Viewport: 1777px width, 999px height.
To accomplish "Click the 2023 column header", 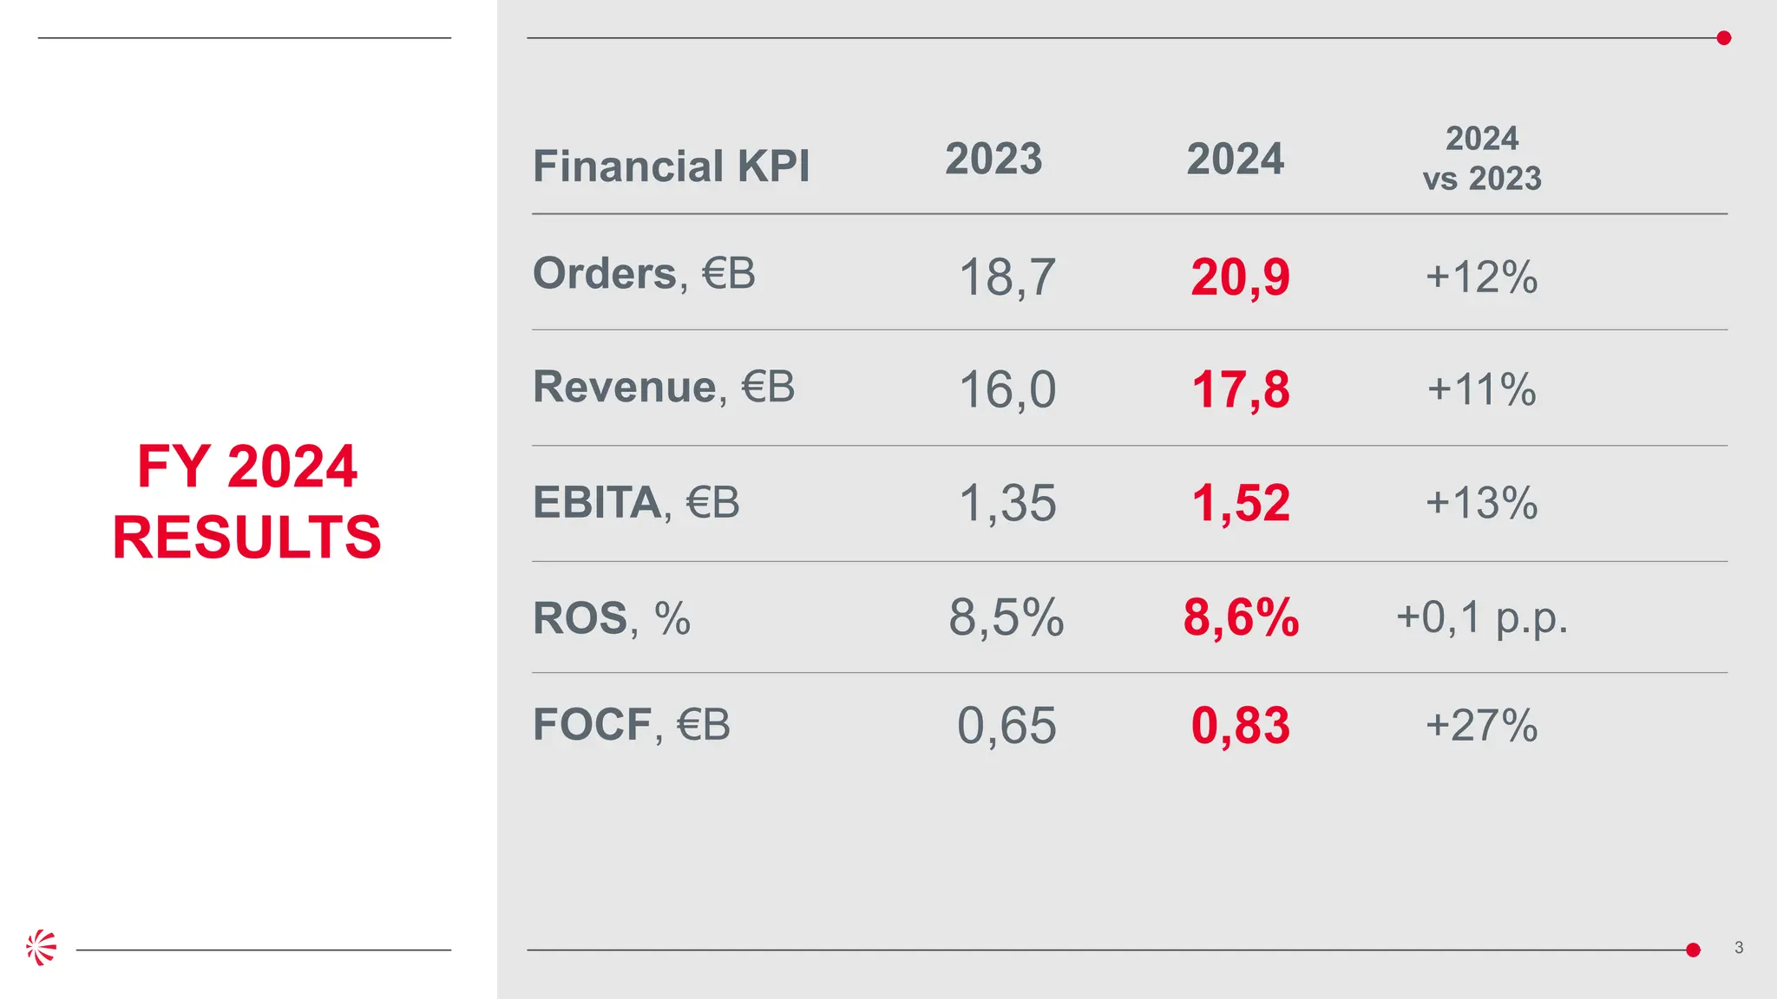I will point(993,159).
